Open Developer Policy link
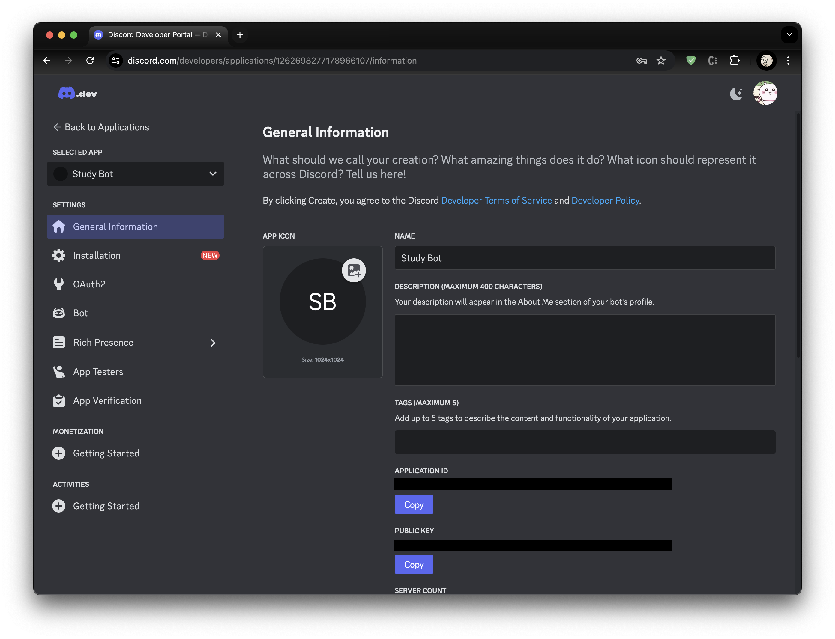 [605, 201]
